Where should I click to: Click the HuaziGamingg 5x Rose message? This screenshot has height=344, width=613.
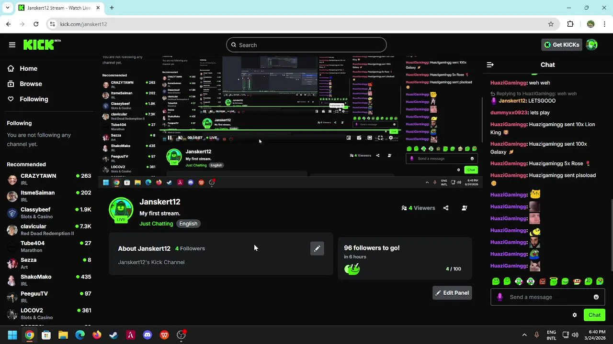pos(540,163)
